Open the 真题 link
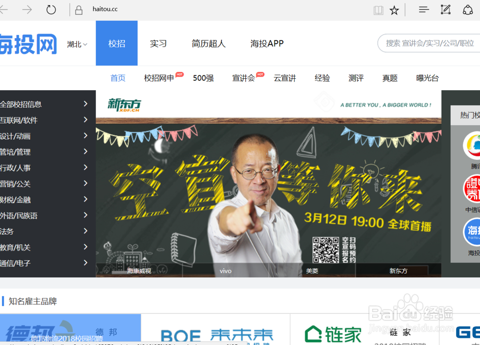480x345 pixels. 390,78
